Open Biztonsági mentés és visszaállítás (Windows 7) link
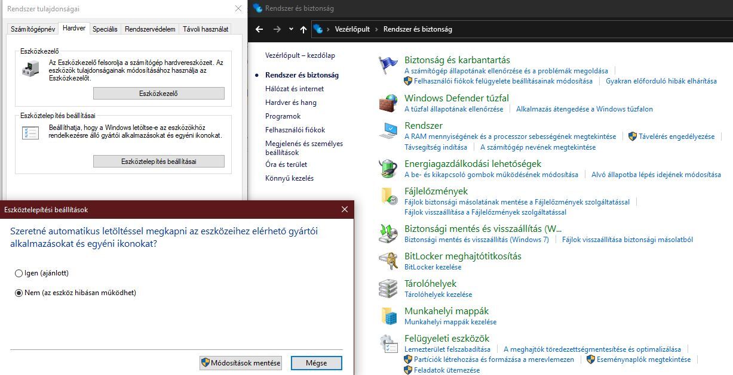 click(477, 240)
